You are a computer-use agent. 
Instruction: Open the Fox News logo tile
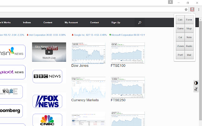47,101
